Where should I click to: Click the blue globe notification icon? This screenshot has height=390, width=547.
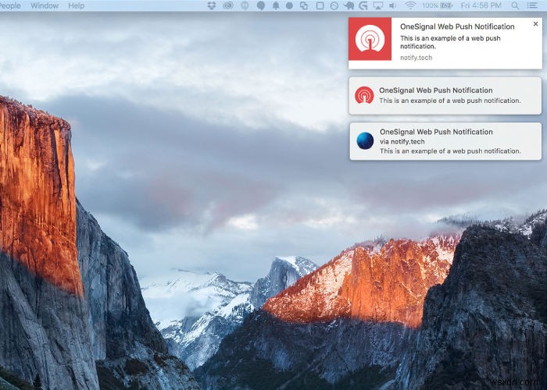(365, 141)
